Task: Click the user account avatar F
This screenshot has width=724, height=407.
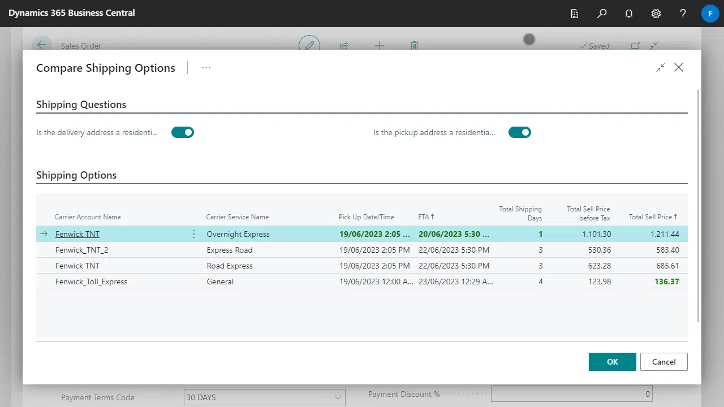Action: 710,14
